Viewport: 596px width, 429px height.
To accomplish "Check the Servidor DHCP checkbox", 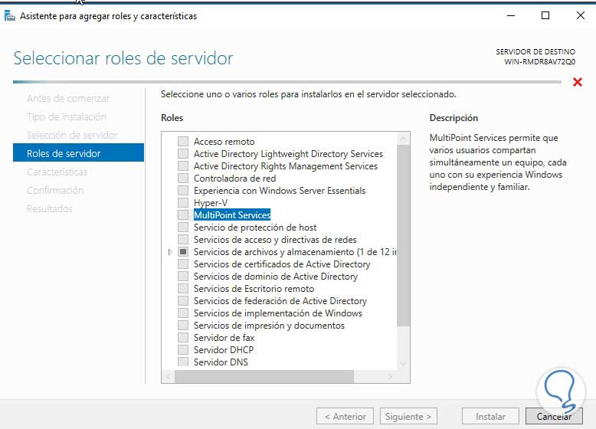I will coord(183,349).
